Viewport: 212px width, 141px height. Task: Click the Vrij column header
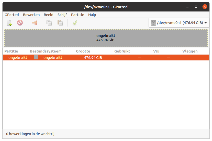156,51
